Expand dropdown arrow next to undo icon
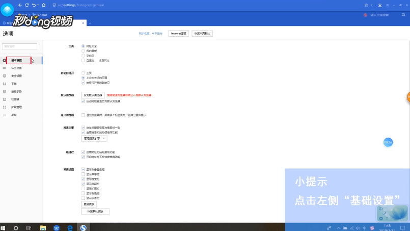The width and height of the screenshot is (410, 231). 38,5
